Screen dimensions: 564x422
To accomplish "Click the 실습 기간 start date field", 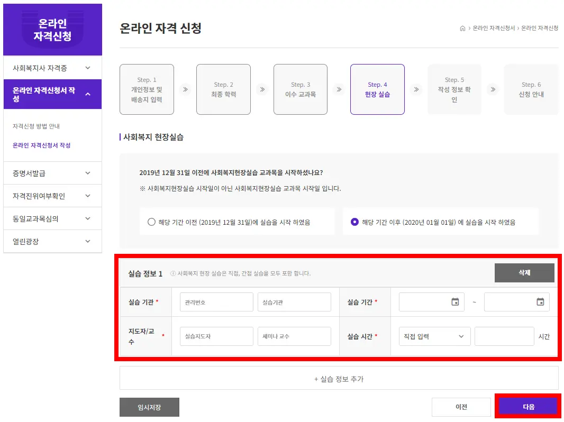I will click(x=431, y=302).
